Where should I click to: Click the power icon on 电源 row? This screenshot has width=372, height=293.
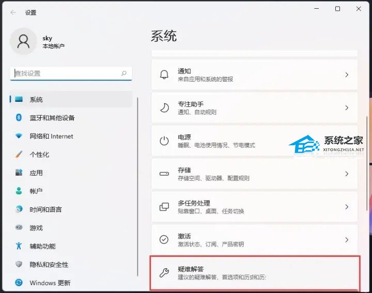[x=164, y=141]
